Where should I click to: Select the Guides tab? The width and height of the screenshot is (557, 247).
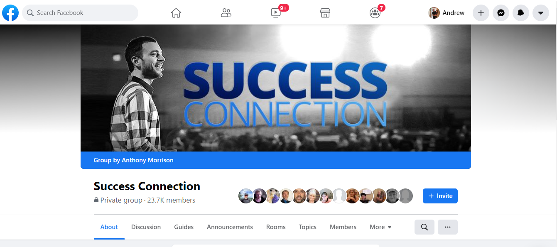pos(184,227)
